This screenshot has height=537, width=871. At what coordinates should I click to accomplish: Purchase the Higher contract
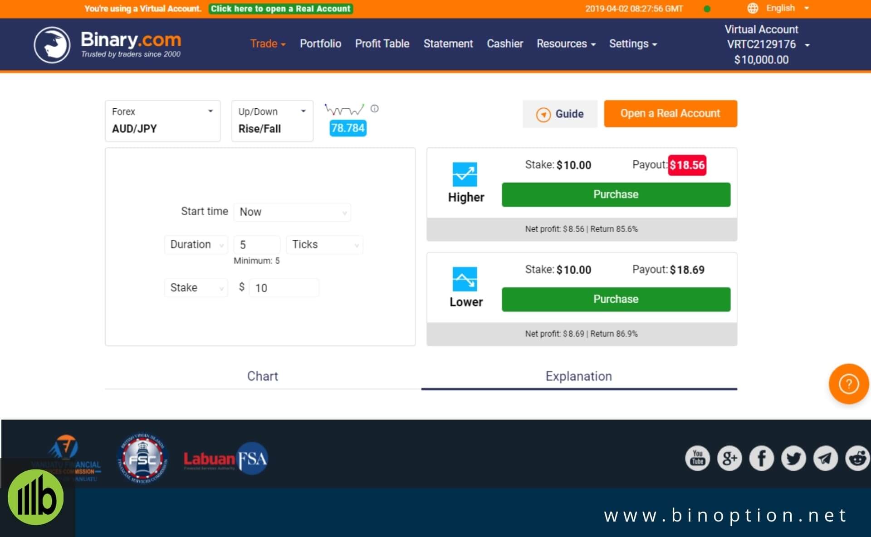(616, 194)
